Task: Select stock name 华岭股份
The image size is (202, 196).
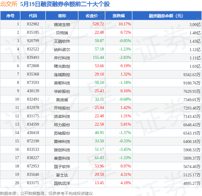Action: [62, 91]
